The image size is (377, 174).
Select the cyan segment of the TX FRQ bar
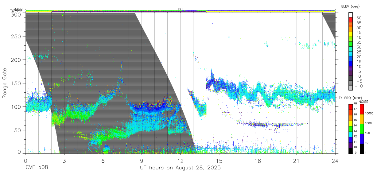click(x=350, y=135)
